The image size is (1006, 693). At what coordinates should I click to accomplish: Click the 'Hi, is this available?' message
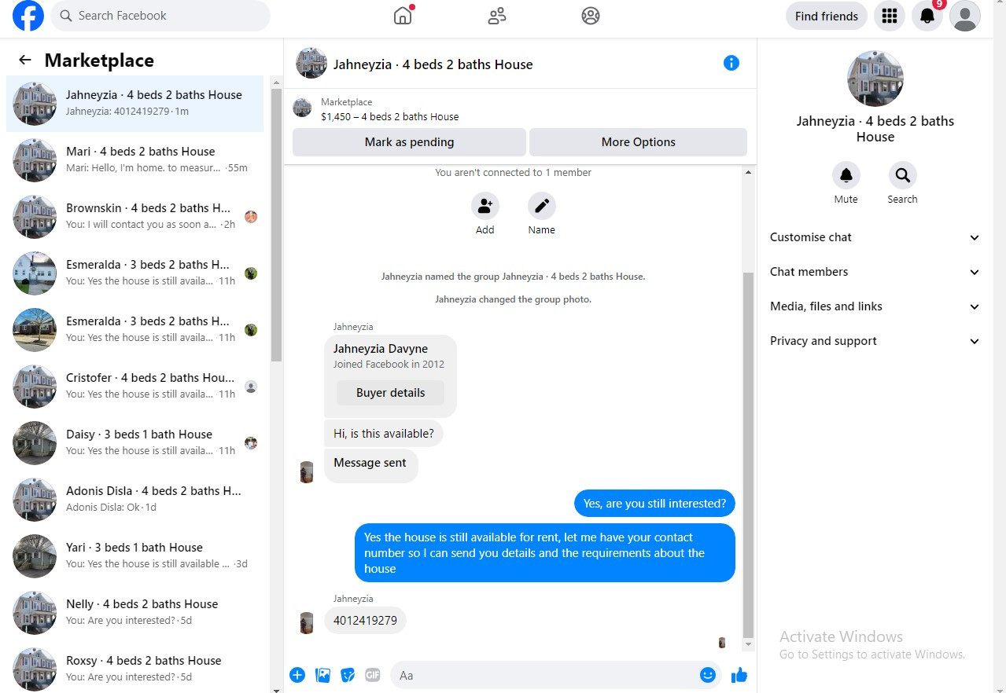tap(384, 434)
